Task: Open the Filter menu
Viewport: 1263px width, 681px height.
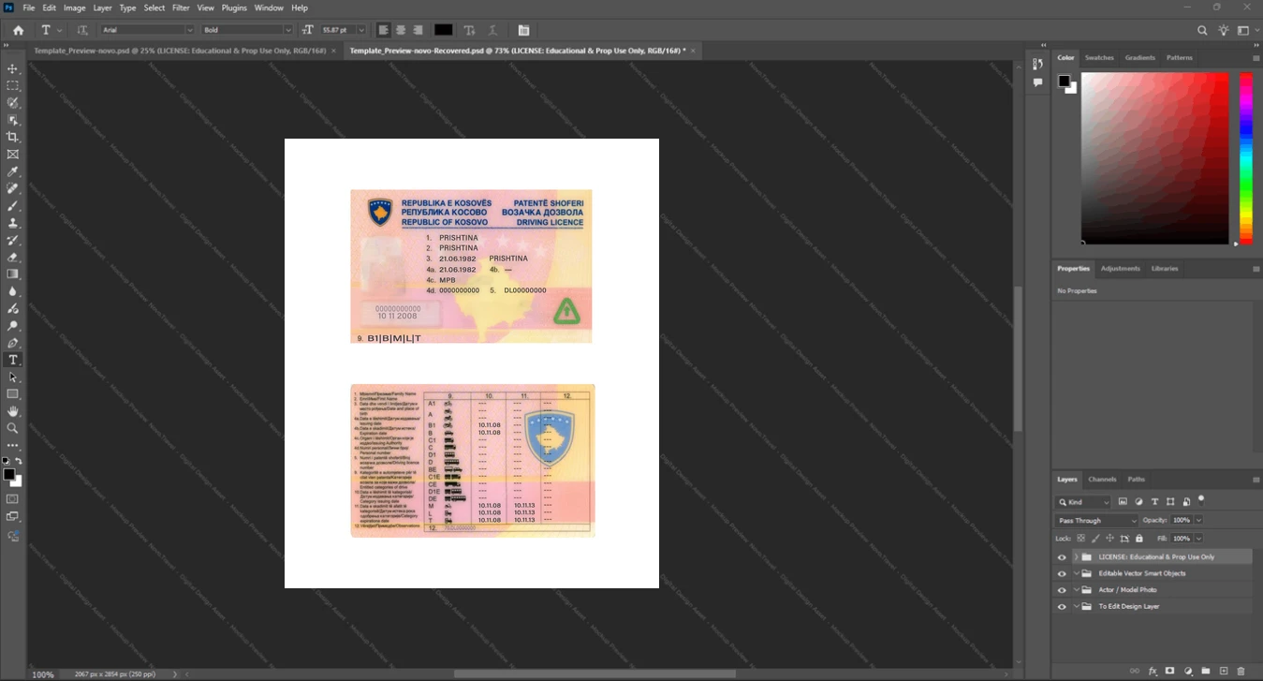Action: click(181, 7)
